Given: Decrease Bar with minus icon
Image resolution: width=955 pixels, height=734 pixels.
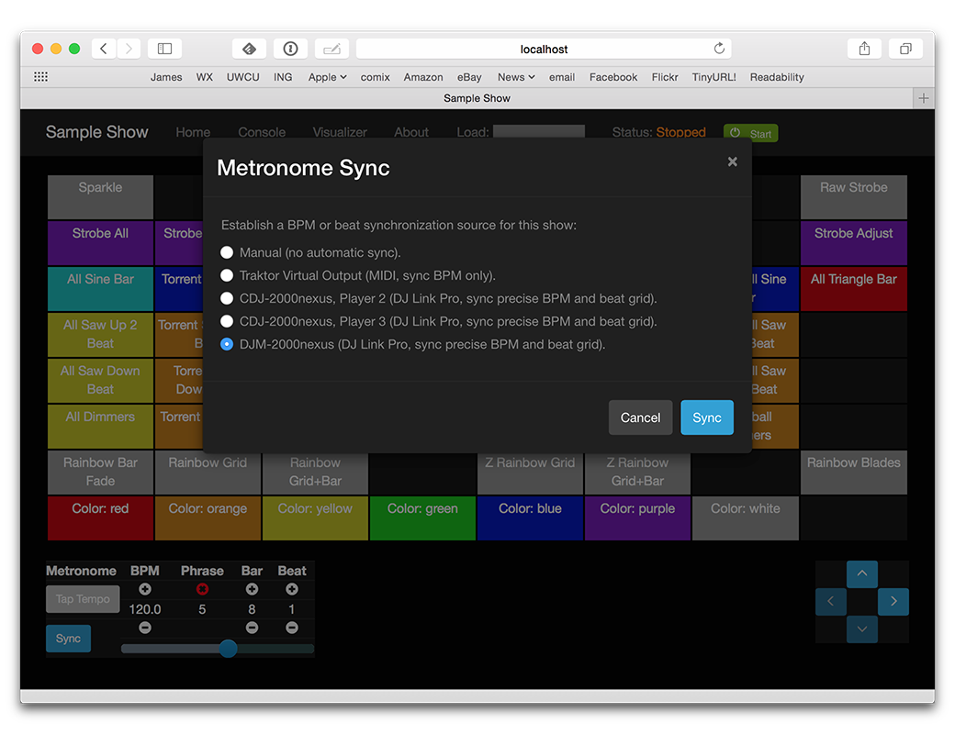Looking at the screenshot, I should pyautogui.click(x=252, y=628).
